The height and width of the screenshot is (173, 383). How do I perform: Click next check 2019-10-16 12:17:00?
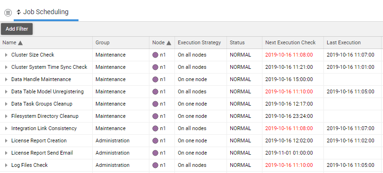point(289,104)
